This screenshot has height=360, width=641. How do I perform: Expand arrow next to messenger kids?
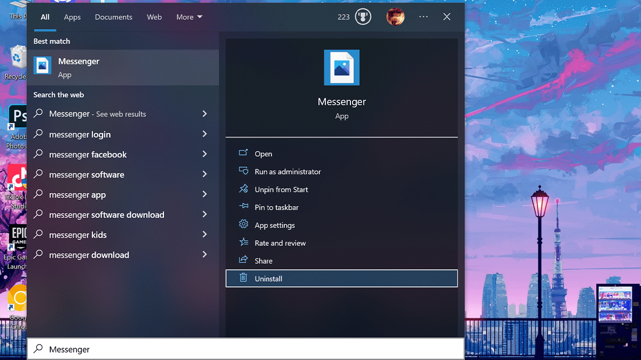pyautogui.click(x=205, y=235)
